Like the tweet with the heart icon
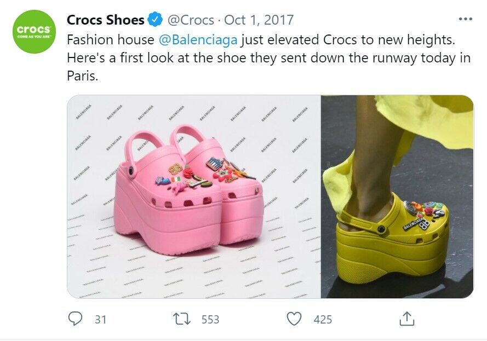Screen dimensions: 487x341 tap(294, 319)
